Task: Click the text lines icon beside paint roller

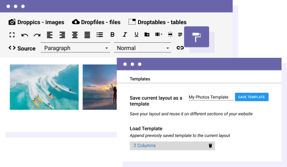Action: point(180,35)
